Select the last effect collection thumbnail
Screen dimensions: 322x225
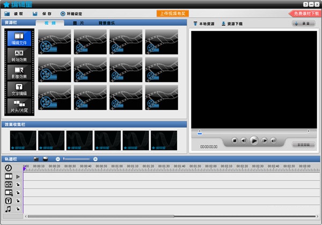point(164,140)
